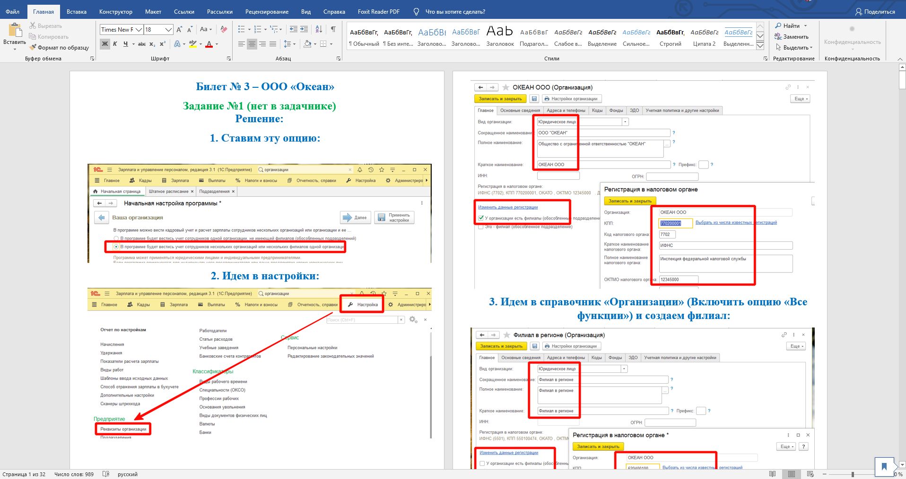Toggle italic (К) formatting

coord(115,44)
